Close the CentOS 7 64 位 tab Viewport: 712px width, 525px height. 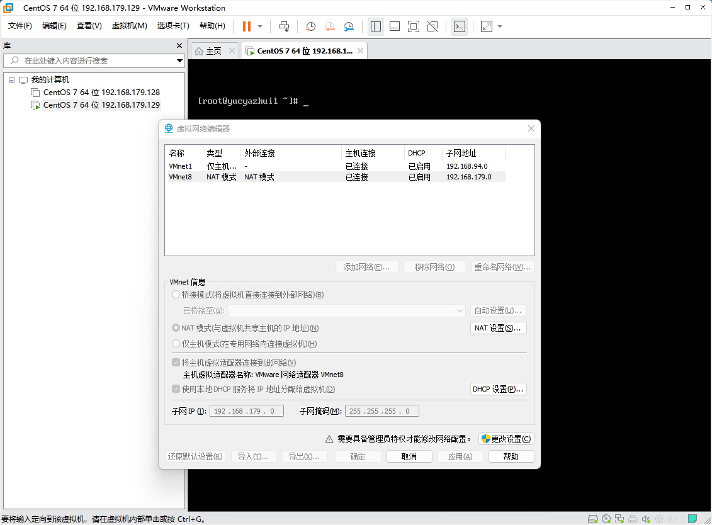click(360, 51)
